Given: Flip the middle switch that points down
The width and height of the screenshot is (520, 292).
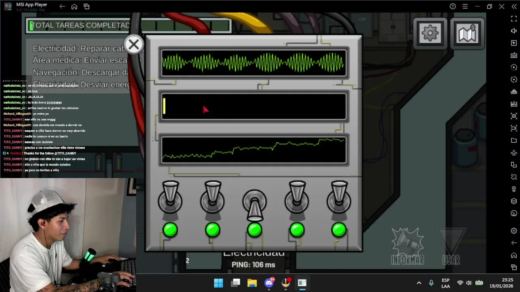Looking at the screenshot, I should click(x=255, y=205).
